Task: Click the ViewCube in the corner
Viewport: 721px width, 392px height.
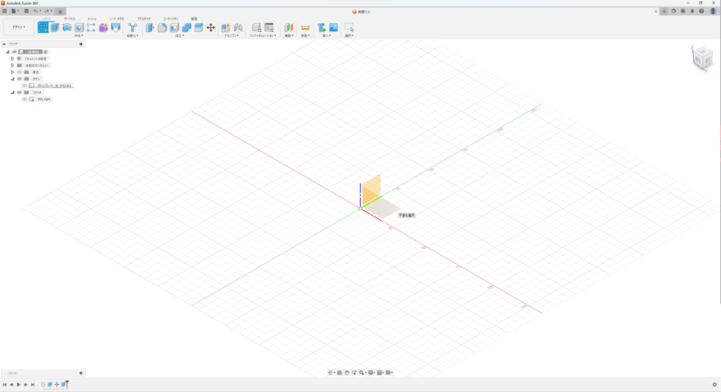Action: pyautogui.click(x=703, y=59)
